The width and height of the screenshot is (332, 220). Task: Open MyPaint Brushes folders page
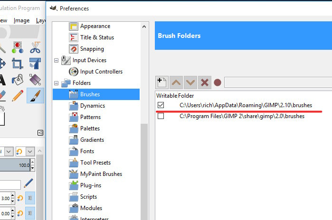[101, 174]
